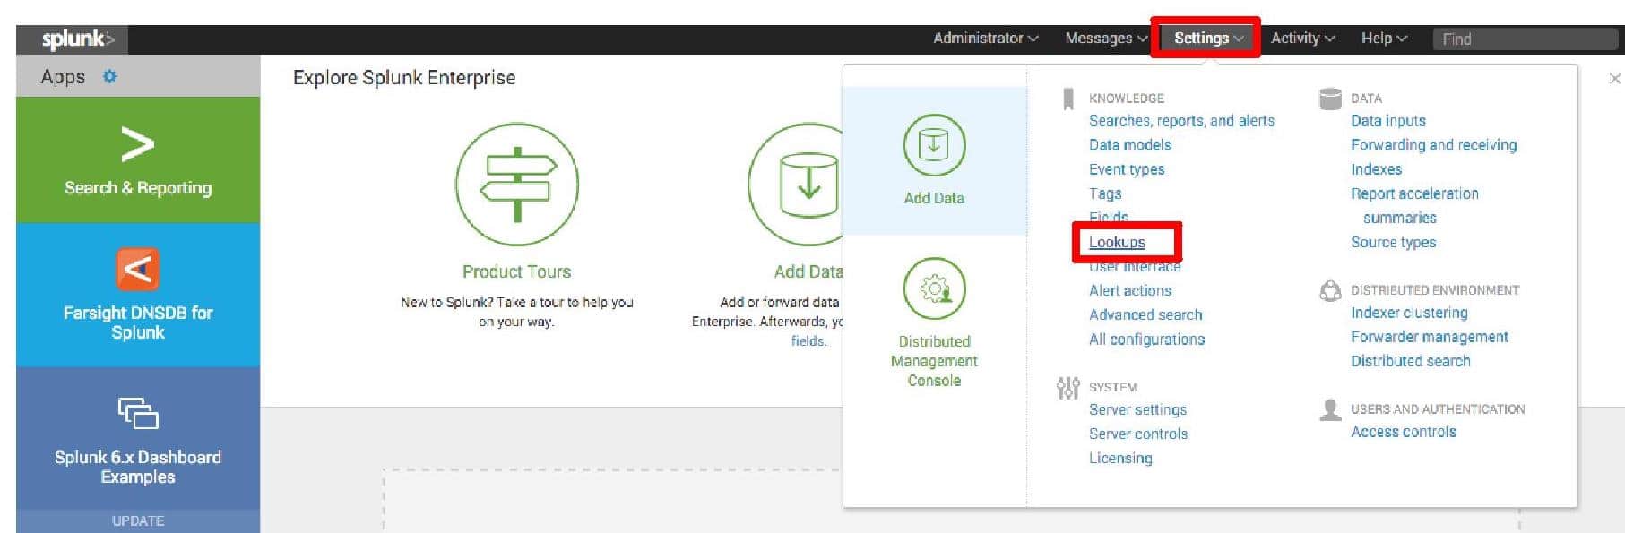Open Farsight DNSDB for Splunk app icon
The width and height of the screenshot is (1625, 533).
point(137,269)
